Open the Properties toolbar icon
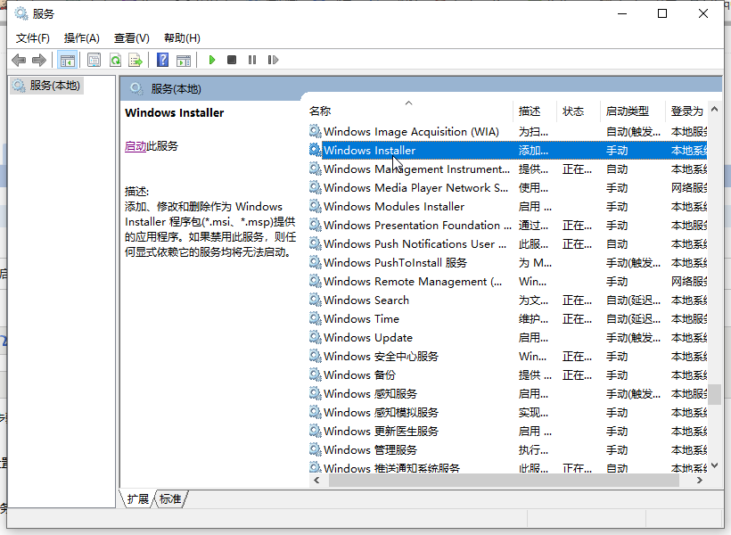Screen dimensions: 731x535 pyautogui.click(x=94, y=60)
